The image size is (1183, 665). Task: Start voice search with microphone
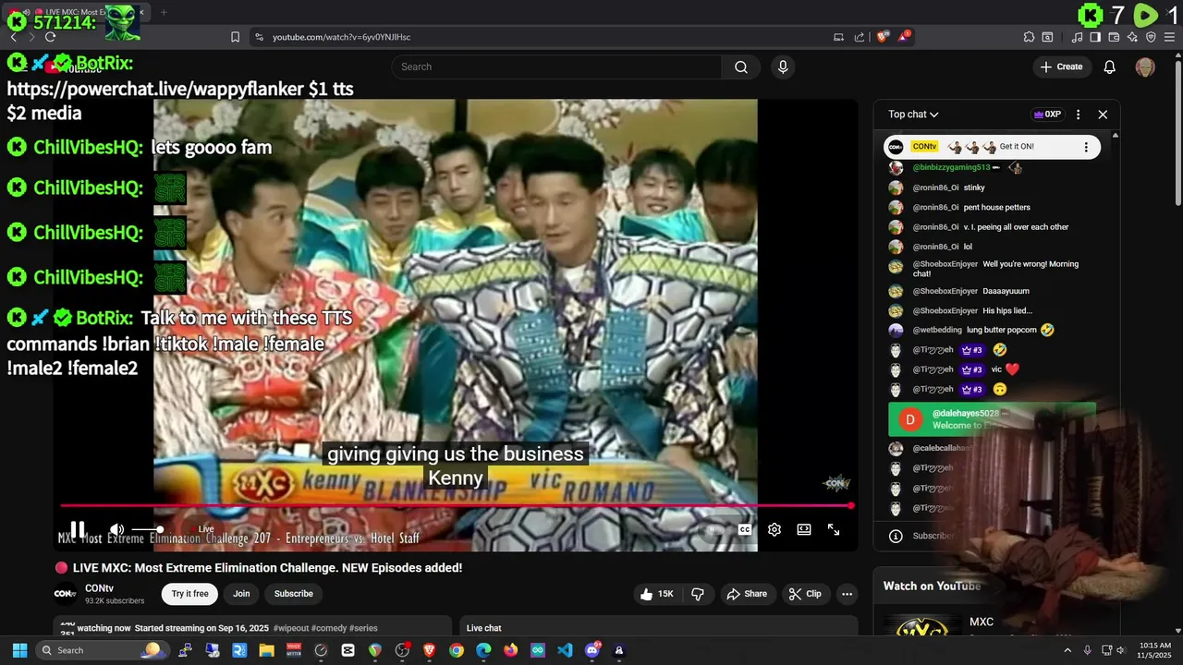tap(783, 66)
